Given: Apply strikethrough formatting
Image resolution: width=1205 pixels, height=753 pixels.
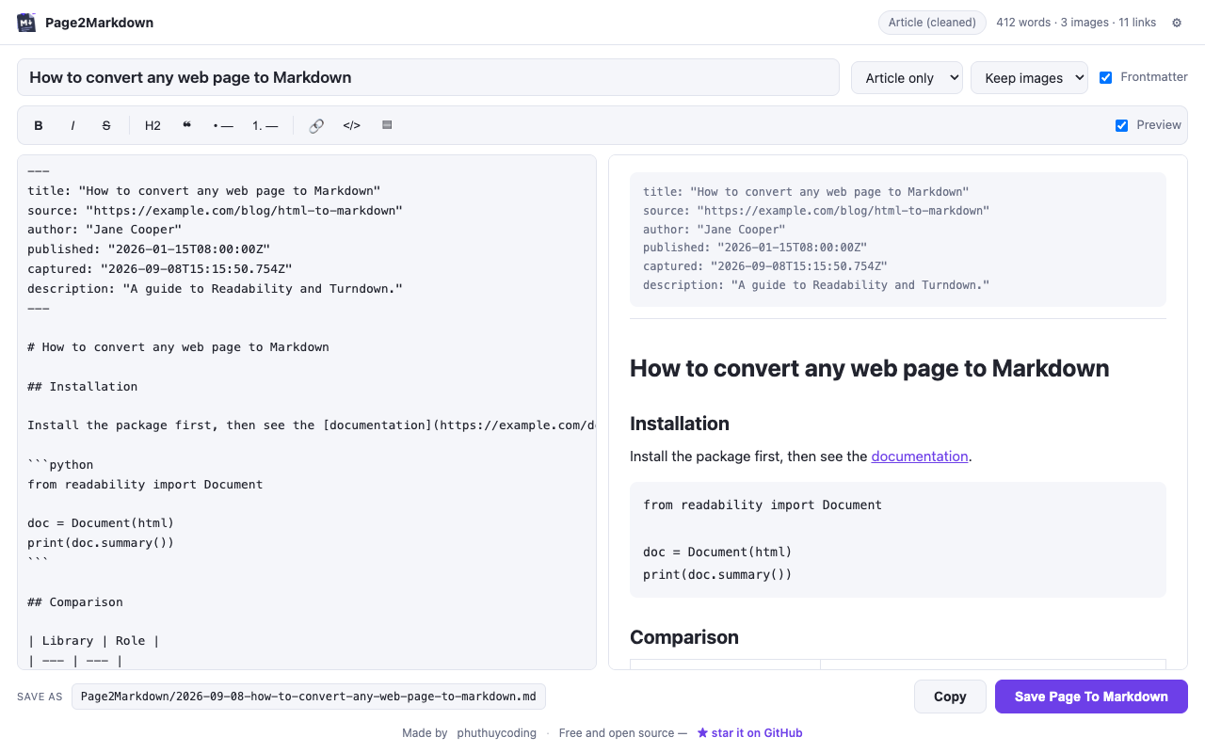Looking at the screenshot, I should 106,125.
